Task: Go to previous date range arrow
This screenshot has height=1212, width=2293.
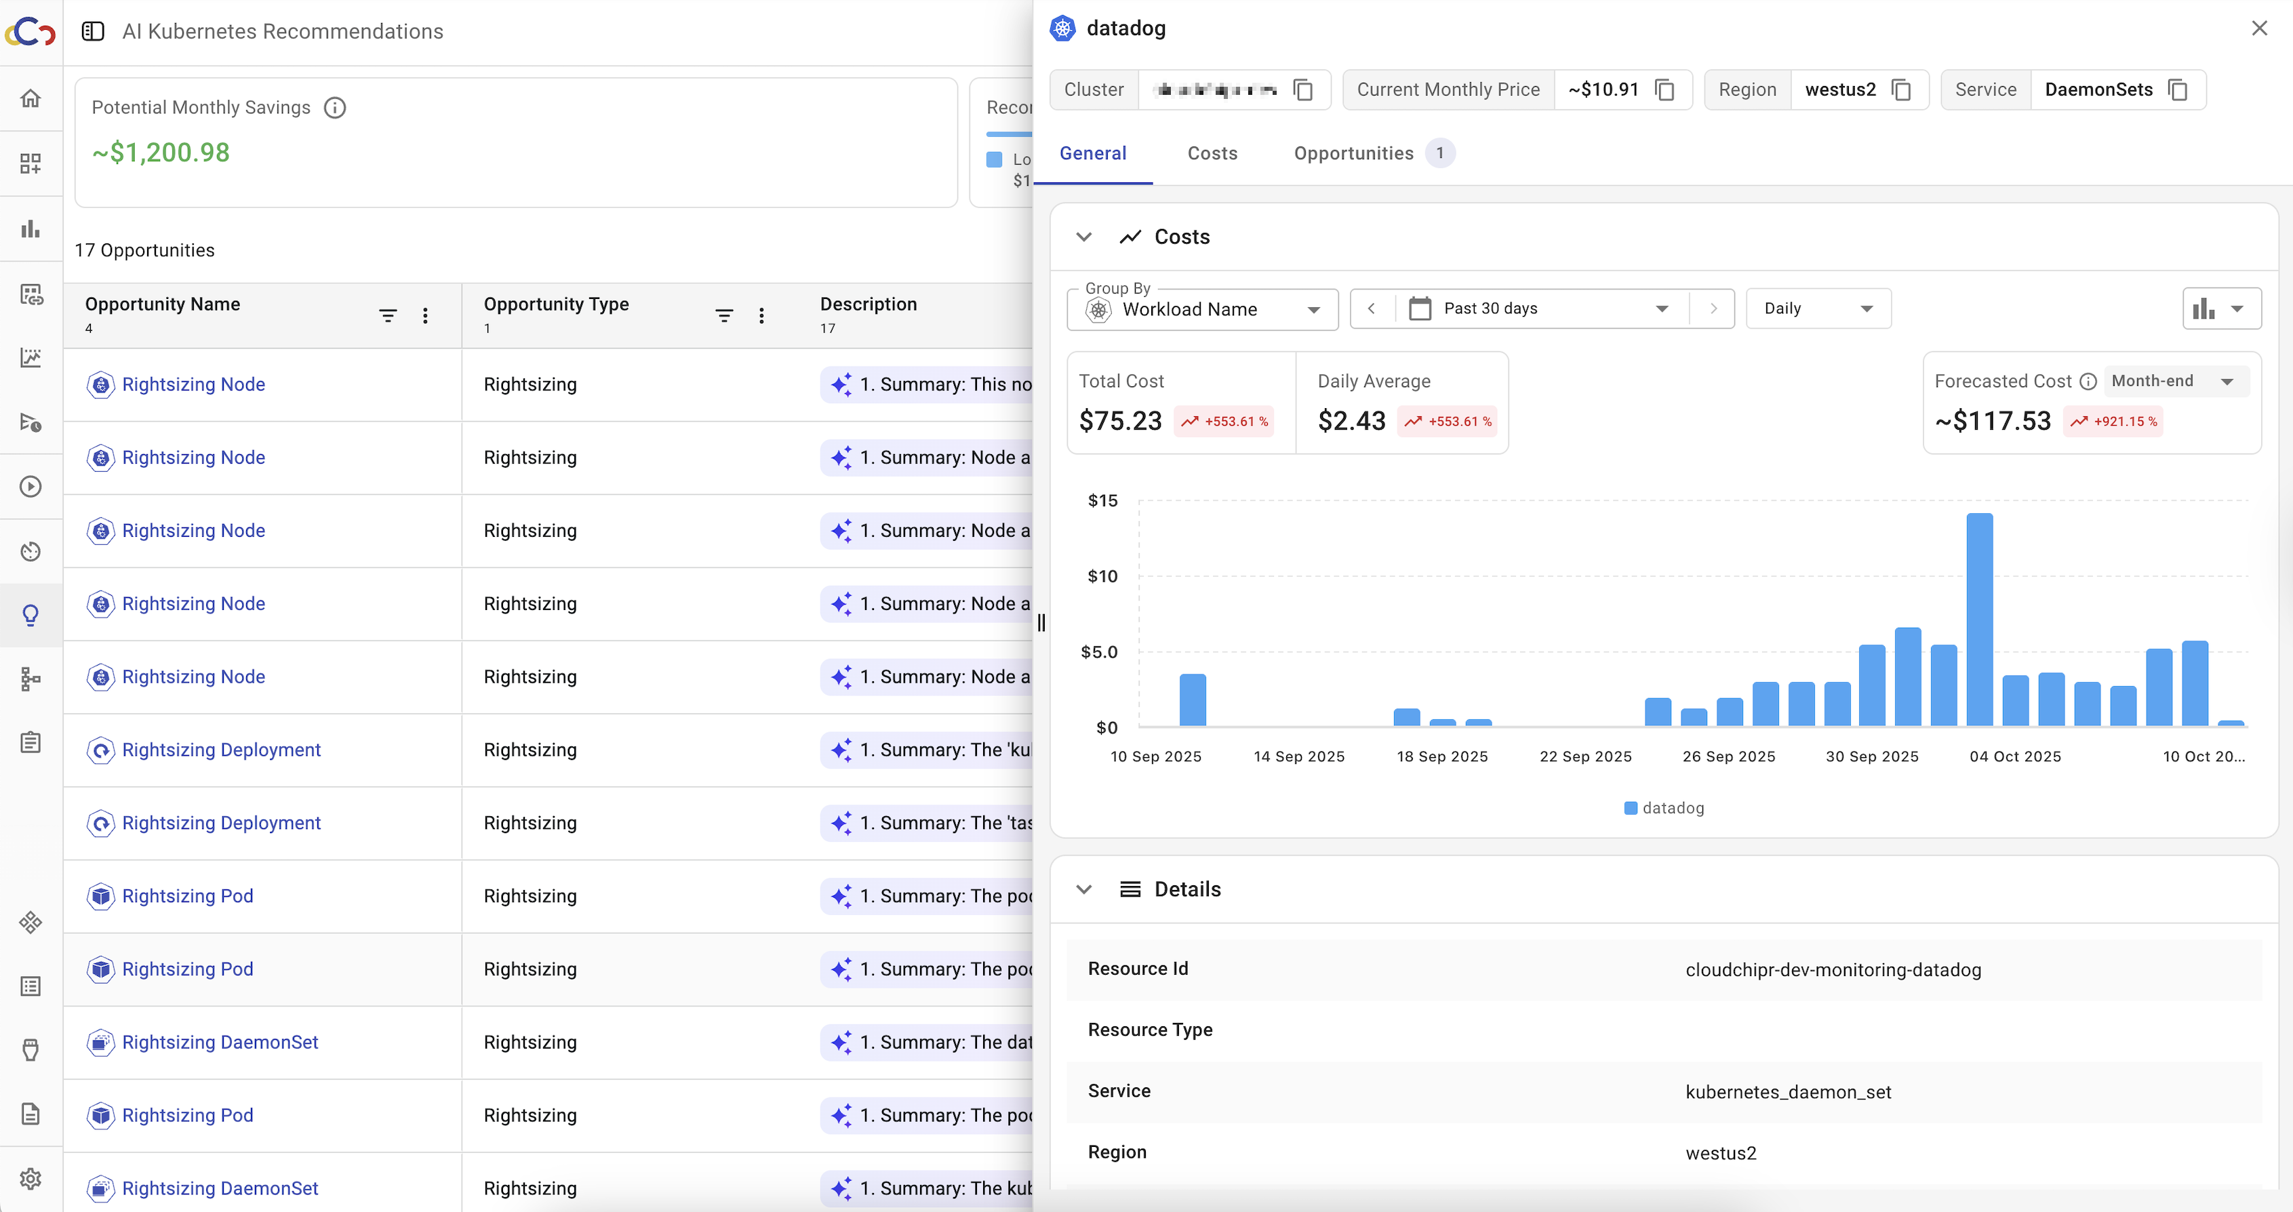Action: point(1371,309)
